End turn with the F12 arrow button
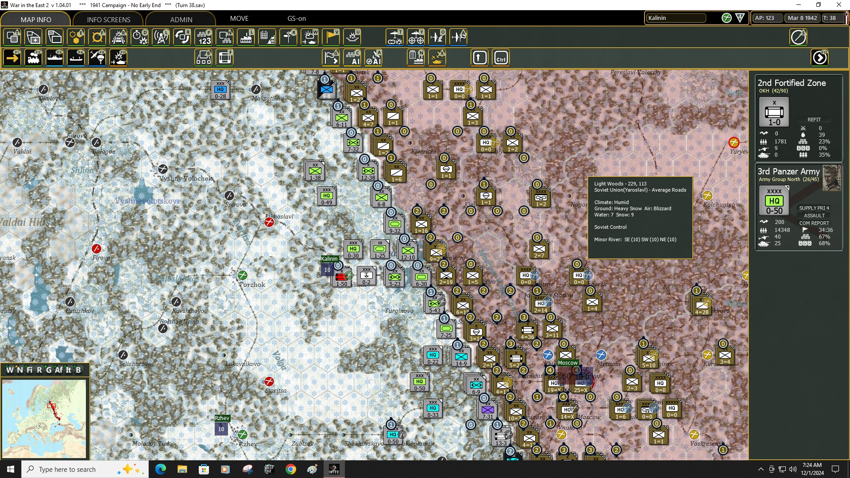The image size is (850, 478). 819,58
